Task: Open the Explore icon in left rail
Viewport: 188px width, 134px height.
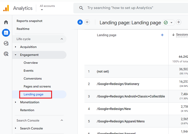Action: coord(6,43)
